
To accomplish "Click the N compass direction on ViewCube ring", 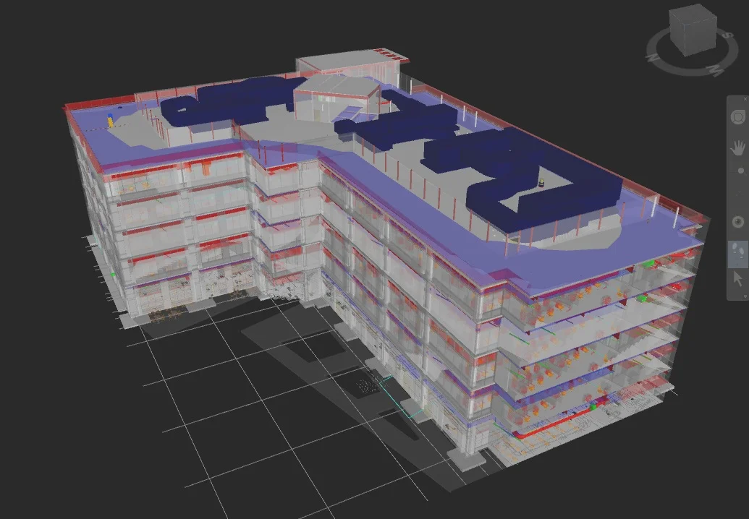I will point(651,58).
